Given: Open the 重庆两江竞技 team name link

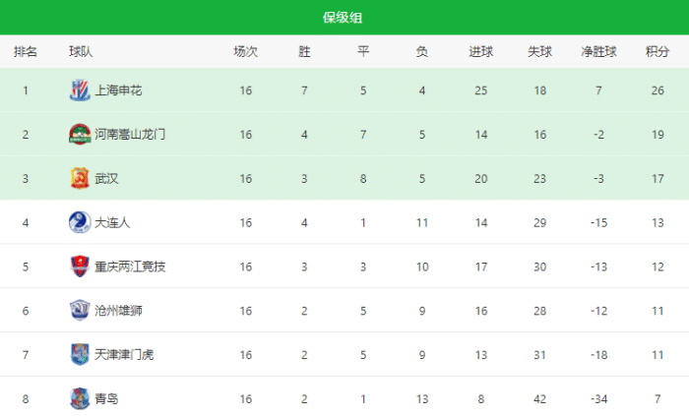Looking at the screenshot, I should (130, 267).
